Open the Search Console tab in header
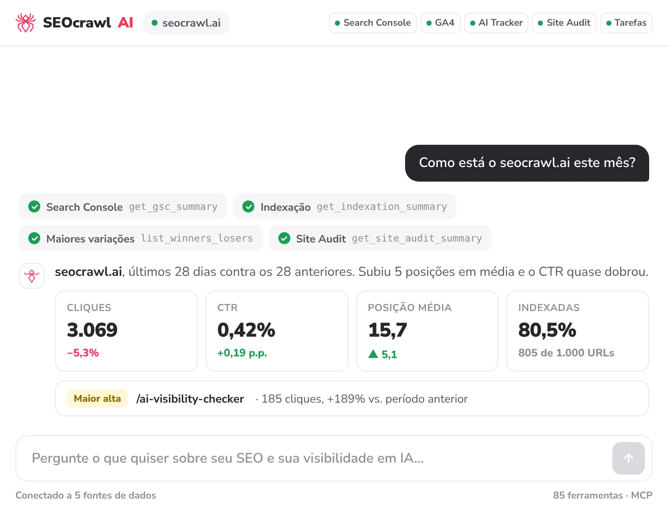Viewport: 668px width, 514px height. tap(373, 23)
